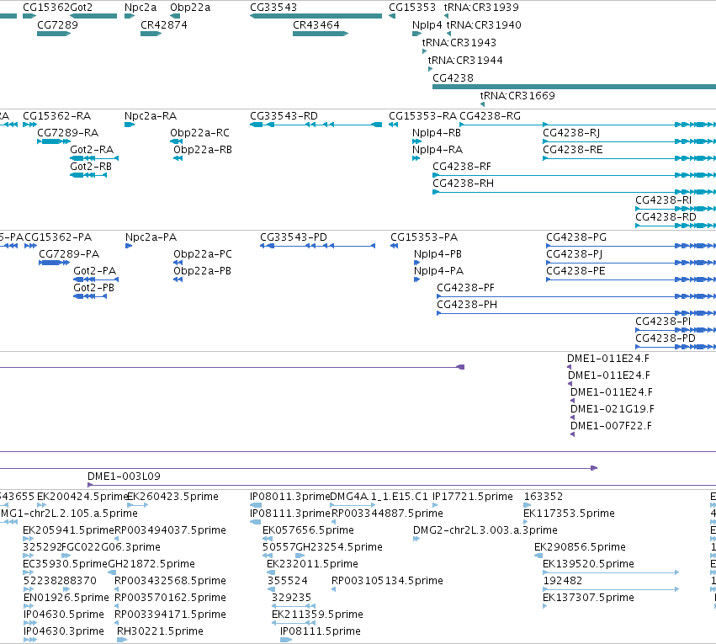Click EST EK290856.5prime label

pos(580,547)
